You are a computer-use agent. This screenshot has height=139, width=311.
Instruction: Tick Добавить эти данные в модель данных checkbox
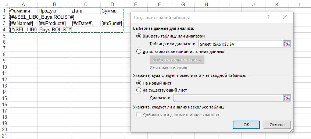pos(139,115)
